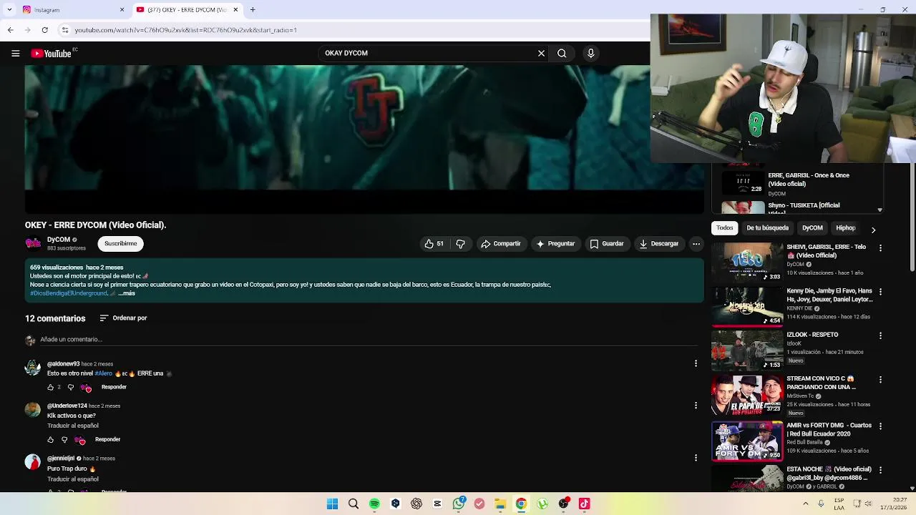Open Spotify from the taskbar
916x515 pixels.
[374, 504]
